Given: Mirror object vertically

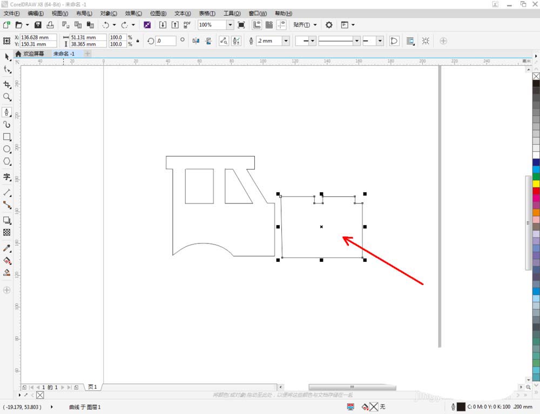Looking at the screenshot, I should (x=208, y=41).
